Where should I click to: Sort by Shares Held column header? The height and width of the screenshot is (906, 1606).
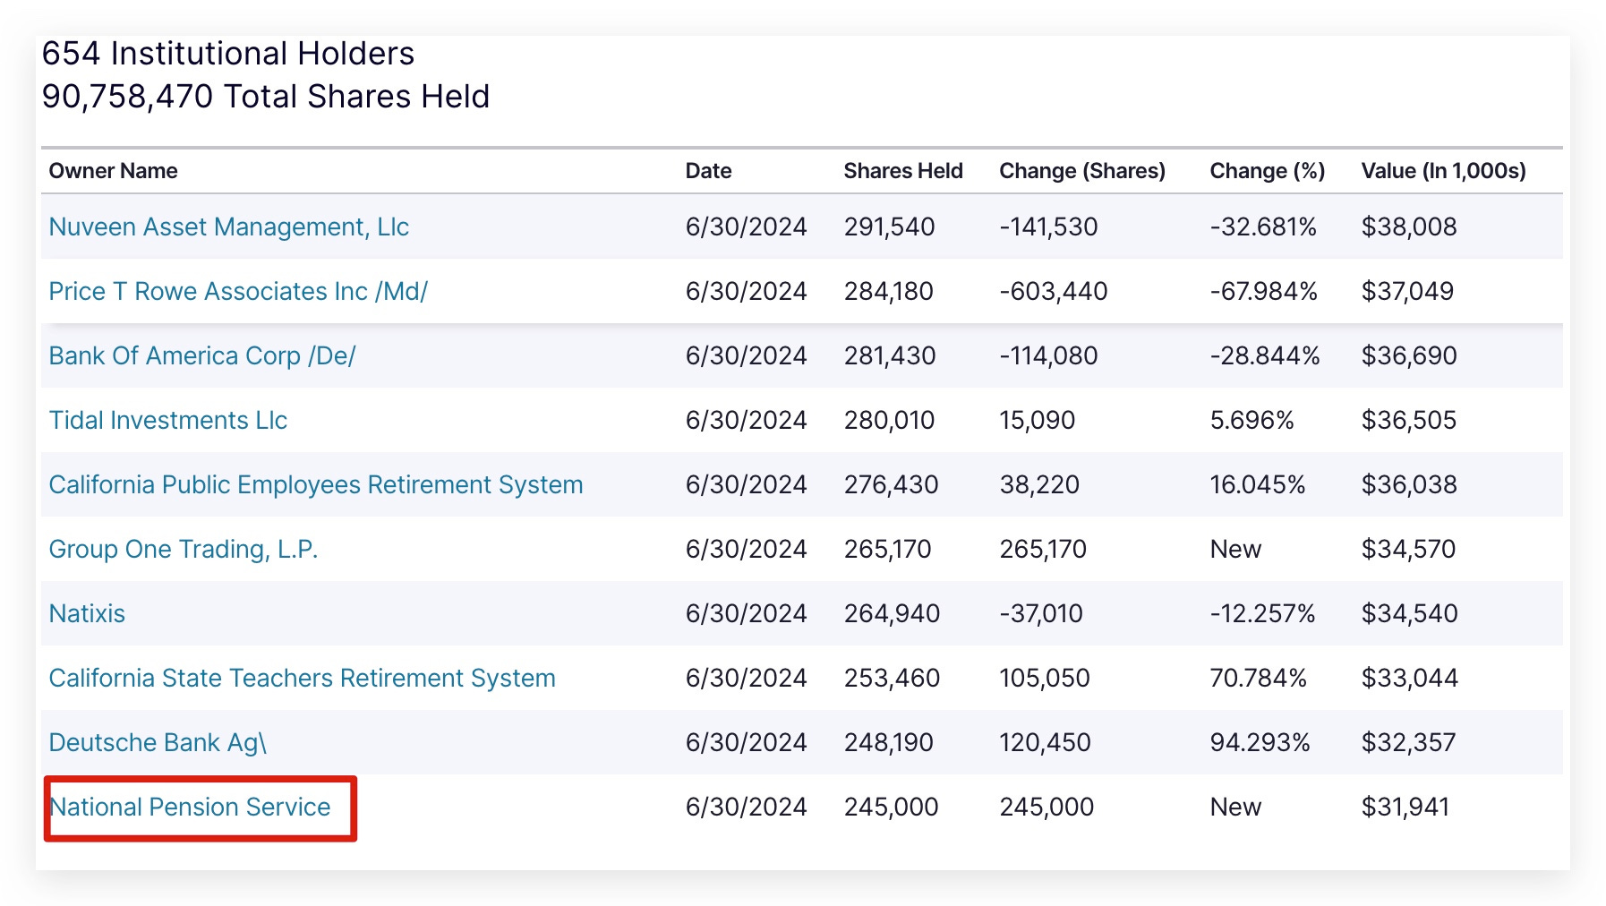coord(902,171)
